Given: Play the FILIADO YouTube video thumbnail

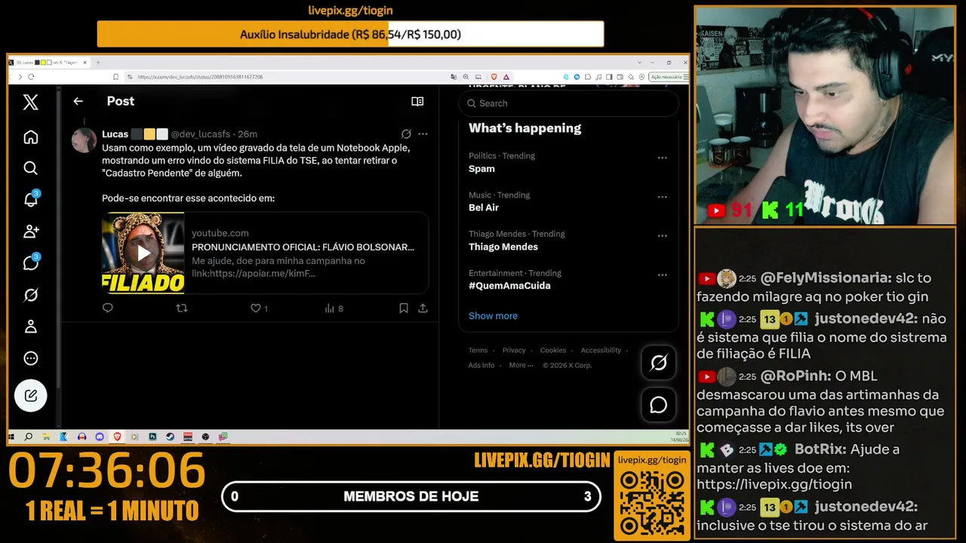Looking at the screenshot, I should point(143,253).
